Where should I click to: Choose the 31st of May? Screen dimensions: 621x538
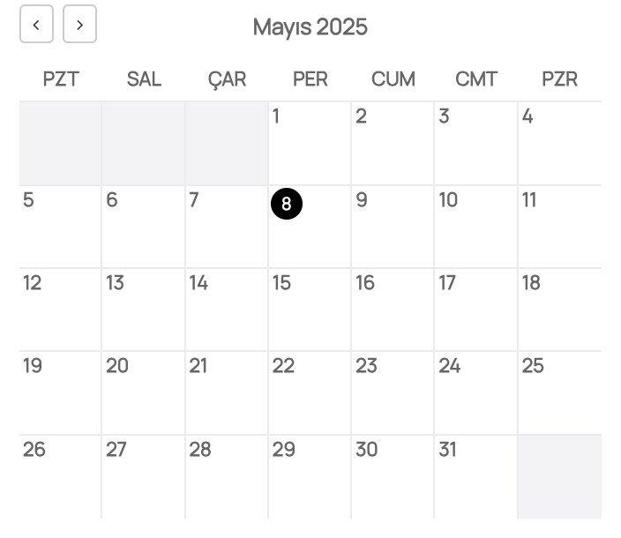click(475, 476)
